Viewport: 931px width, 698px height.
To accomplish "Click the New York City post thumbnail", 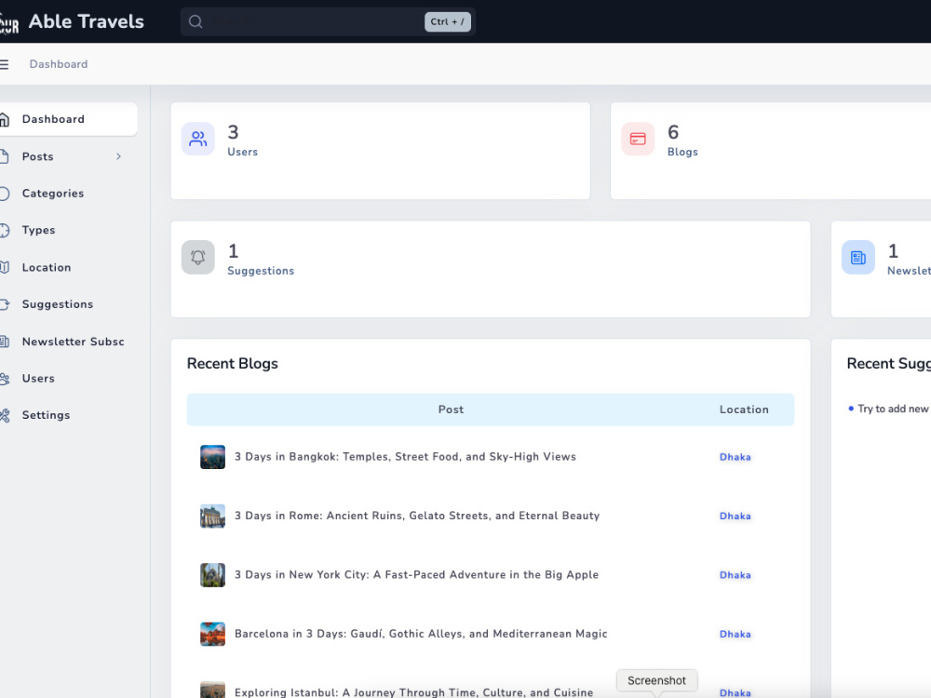I will tap(212, 575).
